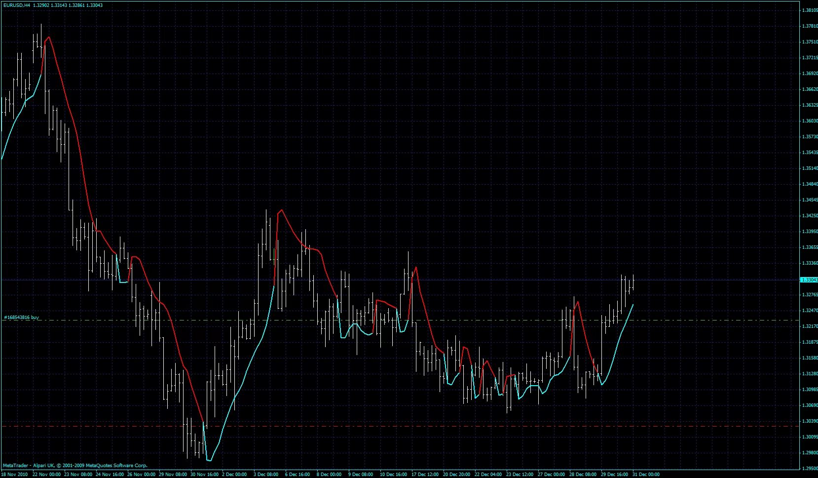Click price label 1.35140 on the axis
The width and height of the screenshot is (818, 478).
point(810,168)
